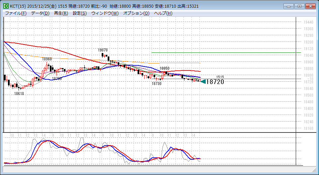Click the teal current price arrow marker
The width and height of the screenshot is (319, 175).
coord(203,82)
